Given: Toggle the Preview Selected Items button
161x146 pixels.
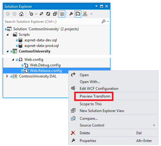Looking at the screenshot, I should point(78,14).
